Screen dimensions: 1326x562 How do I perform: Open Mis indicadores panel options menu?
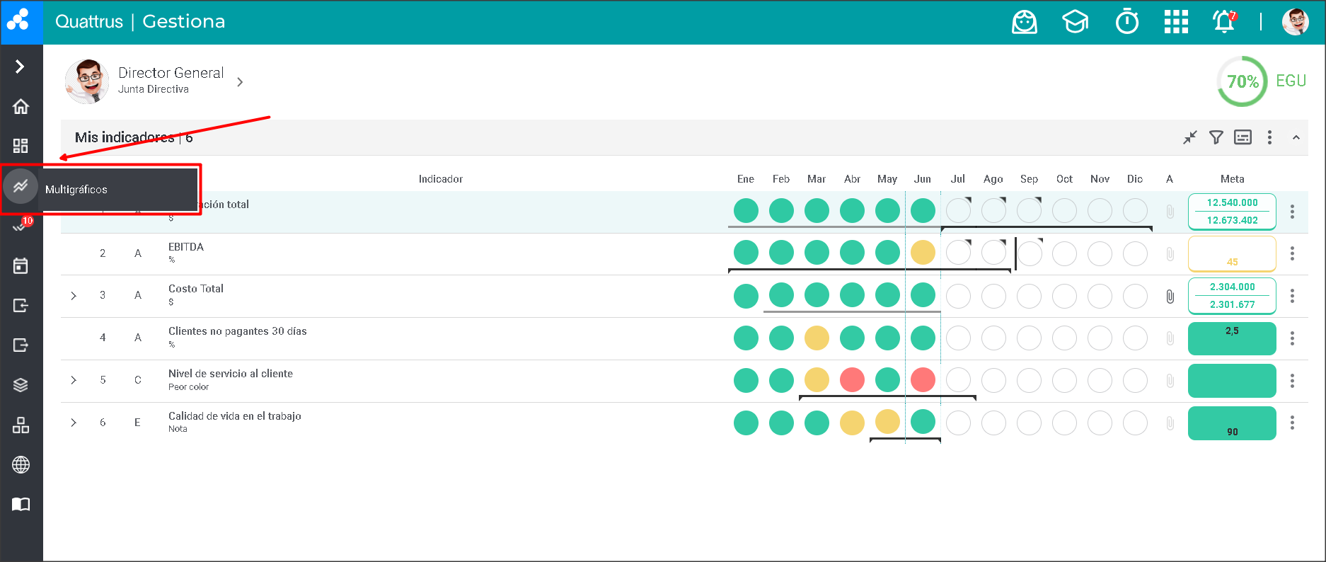[1269, 137]
